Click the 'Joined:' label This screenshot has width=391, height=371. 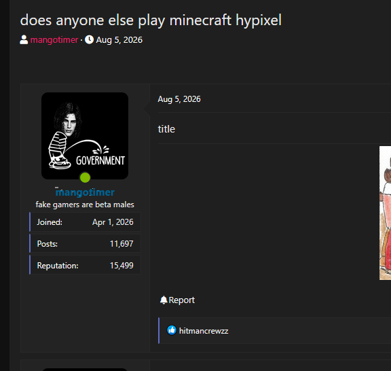pyautogui.click(x=50, y=222)
